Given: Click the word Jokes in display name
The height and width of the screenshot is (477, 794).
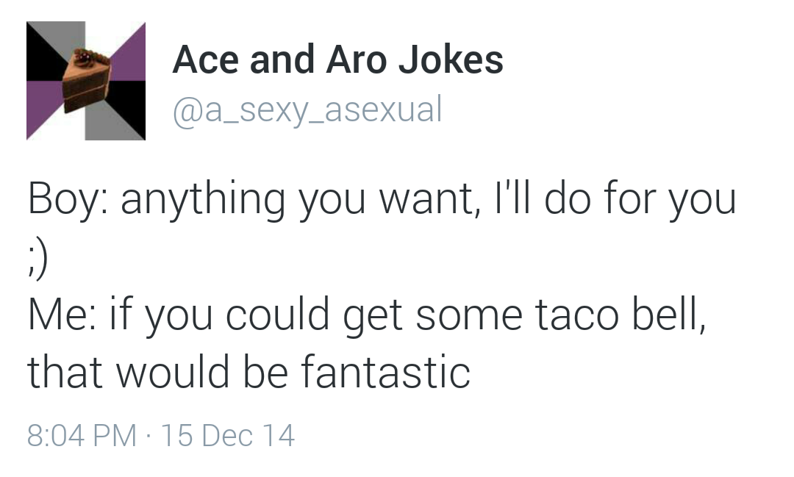Looking at the screenshot, I should (x=451, y=60).
